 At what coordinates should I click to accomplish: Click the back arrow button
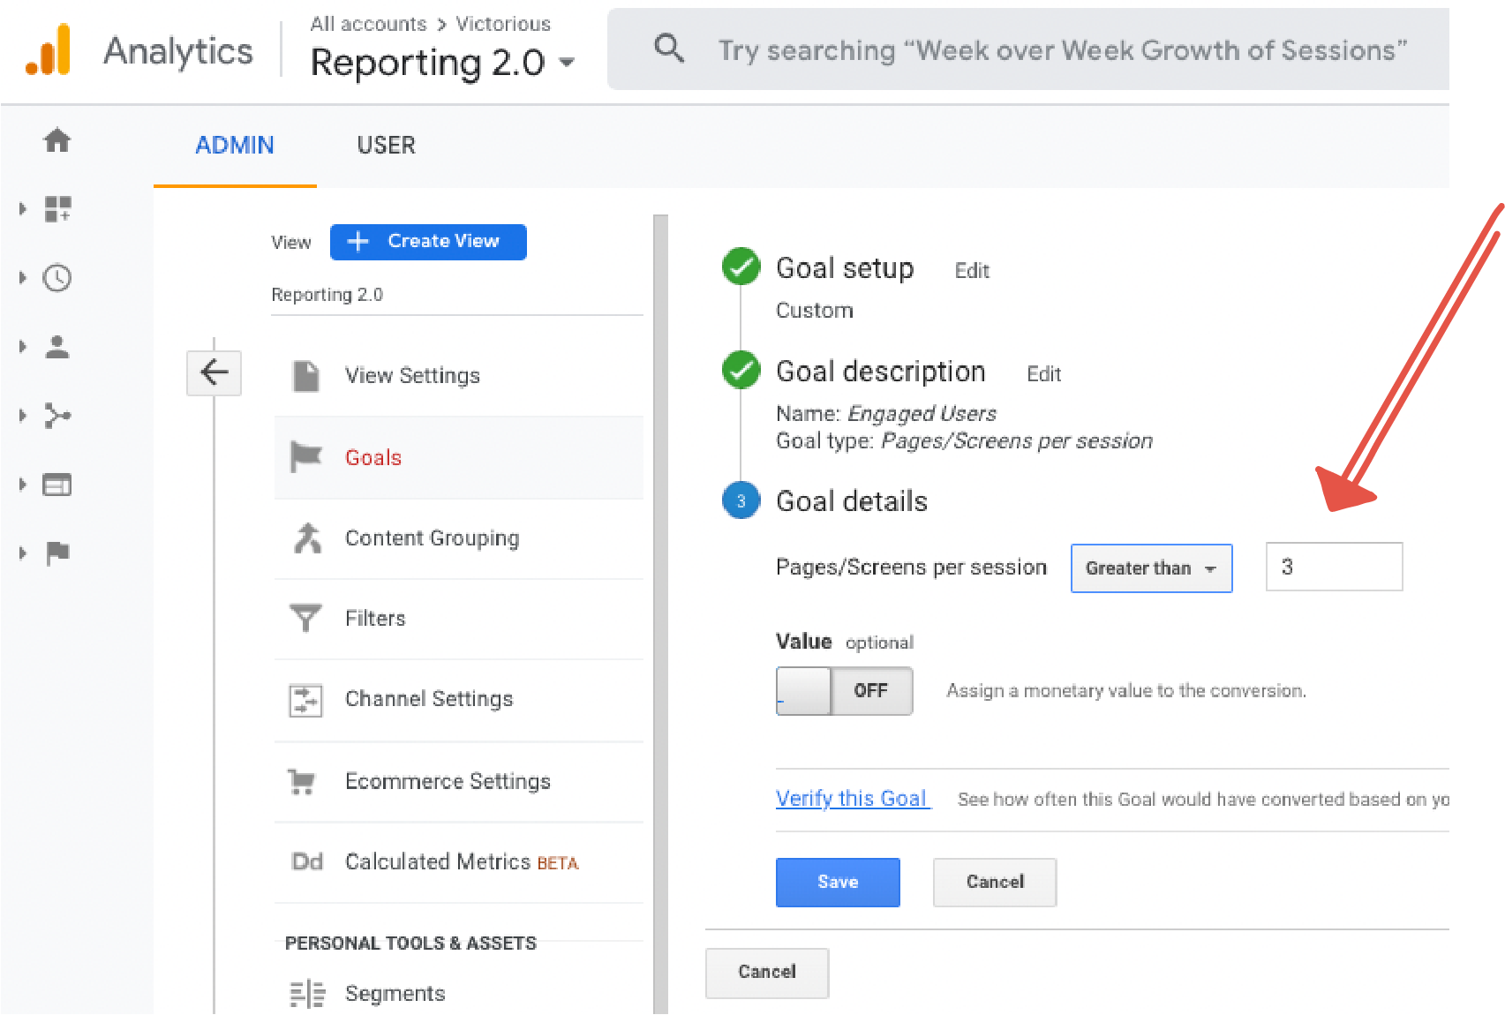[x=214, y=372]
